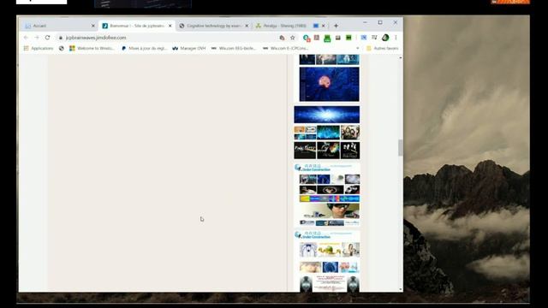This screenshot has height=308, width=548.
Task: Open the blue square extension icon
Action: coord(363,38)
